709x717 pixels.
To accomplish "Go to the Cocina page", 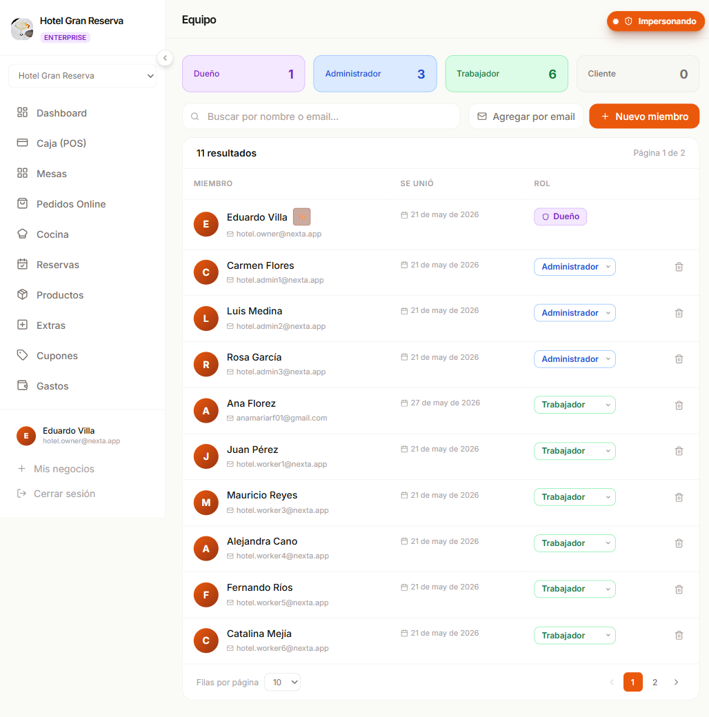I will 82,234.
